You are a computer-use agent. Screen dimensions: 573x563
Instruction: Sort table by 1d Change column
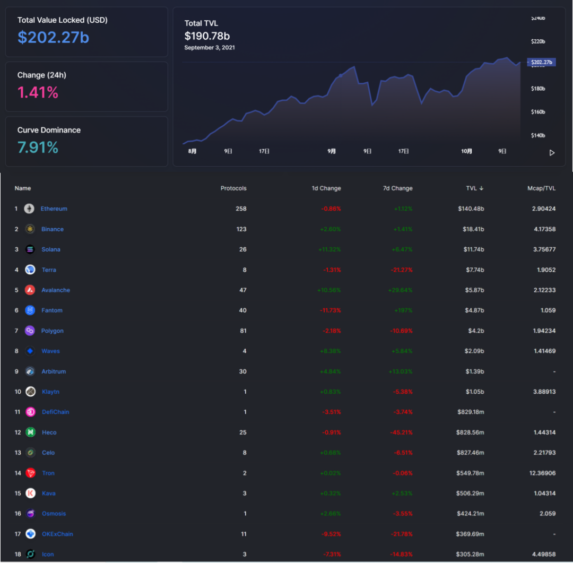pos(326,188)
